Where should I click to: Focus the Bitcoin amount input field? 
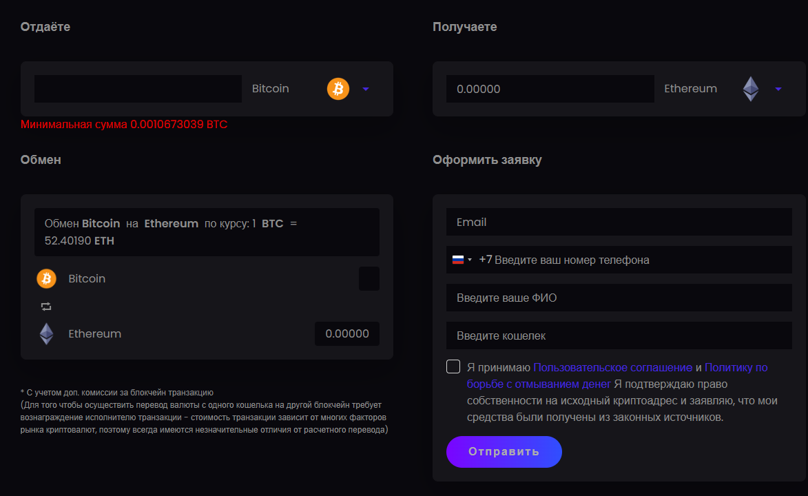(138, 89)
